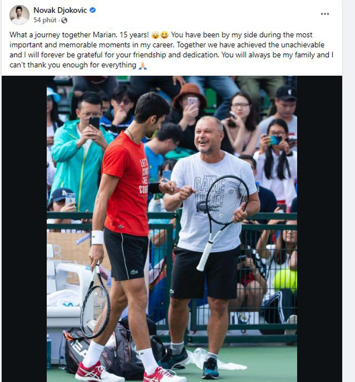Viewport: 355px width, 382px height.
Task: Click the black bar left of photo
Action: click(24, 229)
